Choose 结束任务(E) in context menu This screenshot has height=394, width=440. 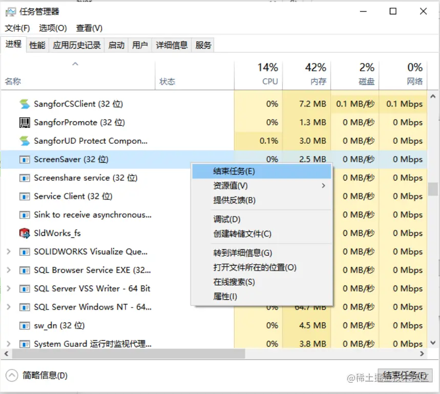point(262,171)
